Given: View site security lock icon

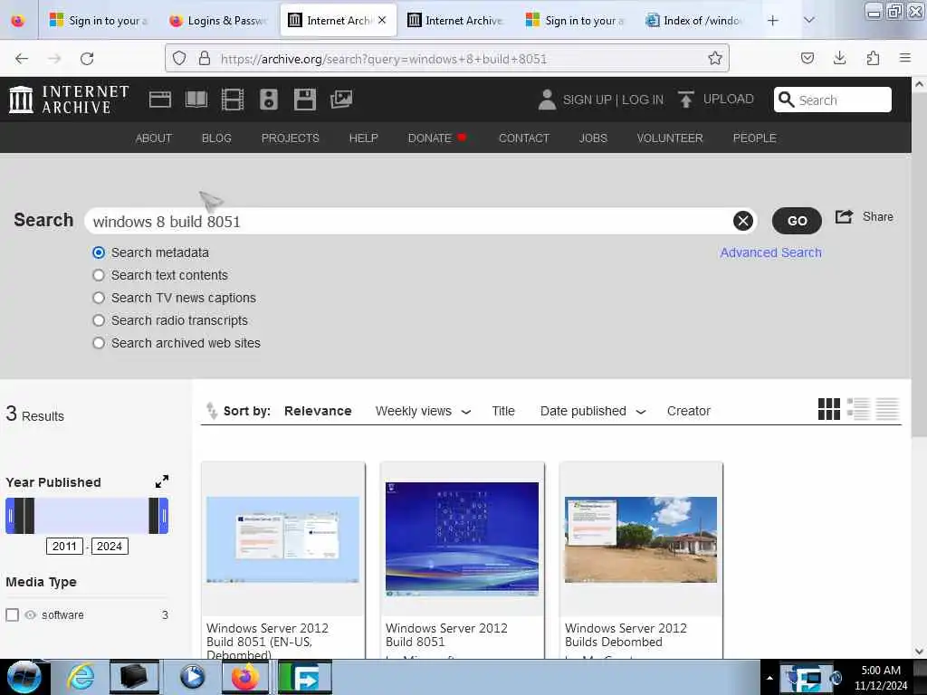Looking at the screenshot, I should pyautogui.click(x=205, y=58).
